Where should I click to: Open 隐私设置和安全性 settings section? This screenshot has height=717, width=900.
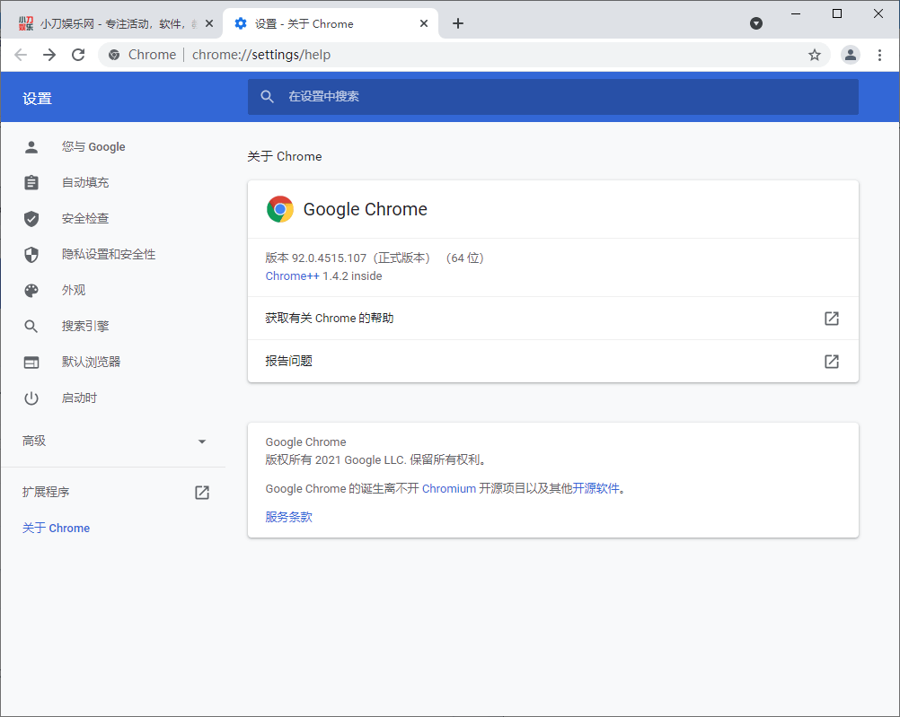[108, 255]
